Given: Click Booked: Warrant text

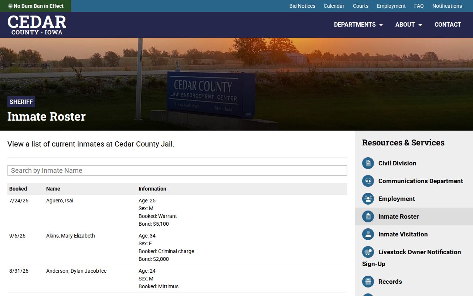Looking at the screenshot, I should [158, 216].
